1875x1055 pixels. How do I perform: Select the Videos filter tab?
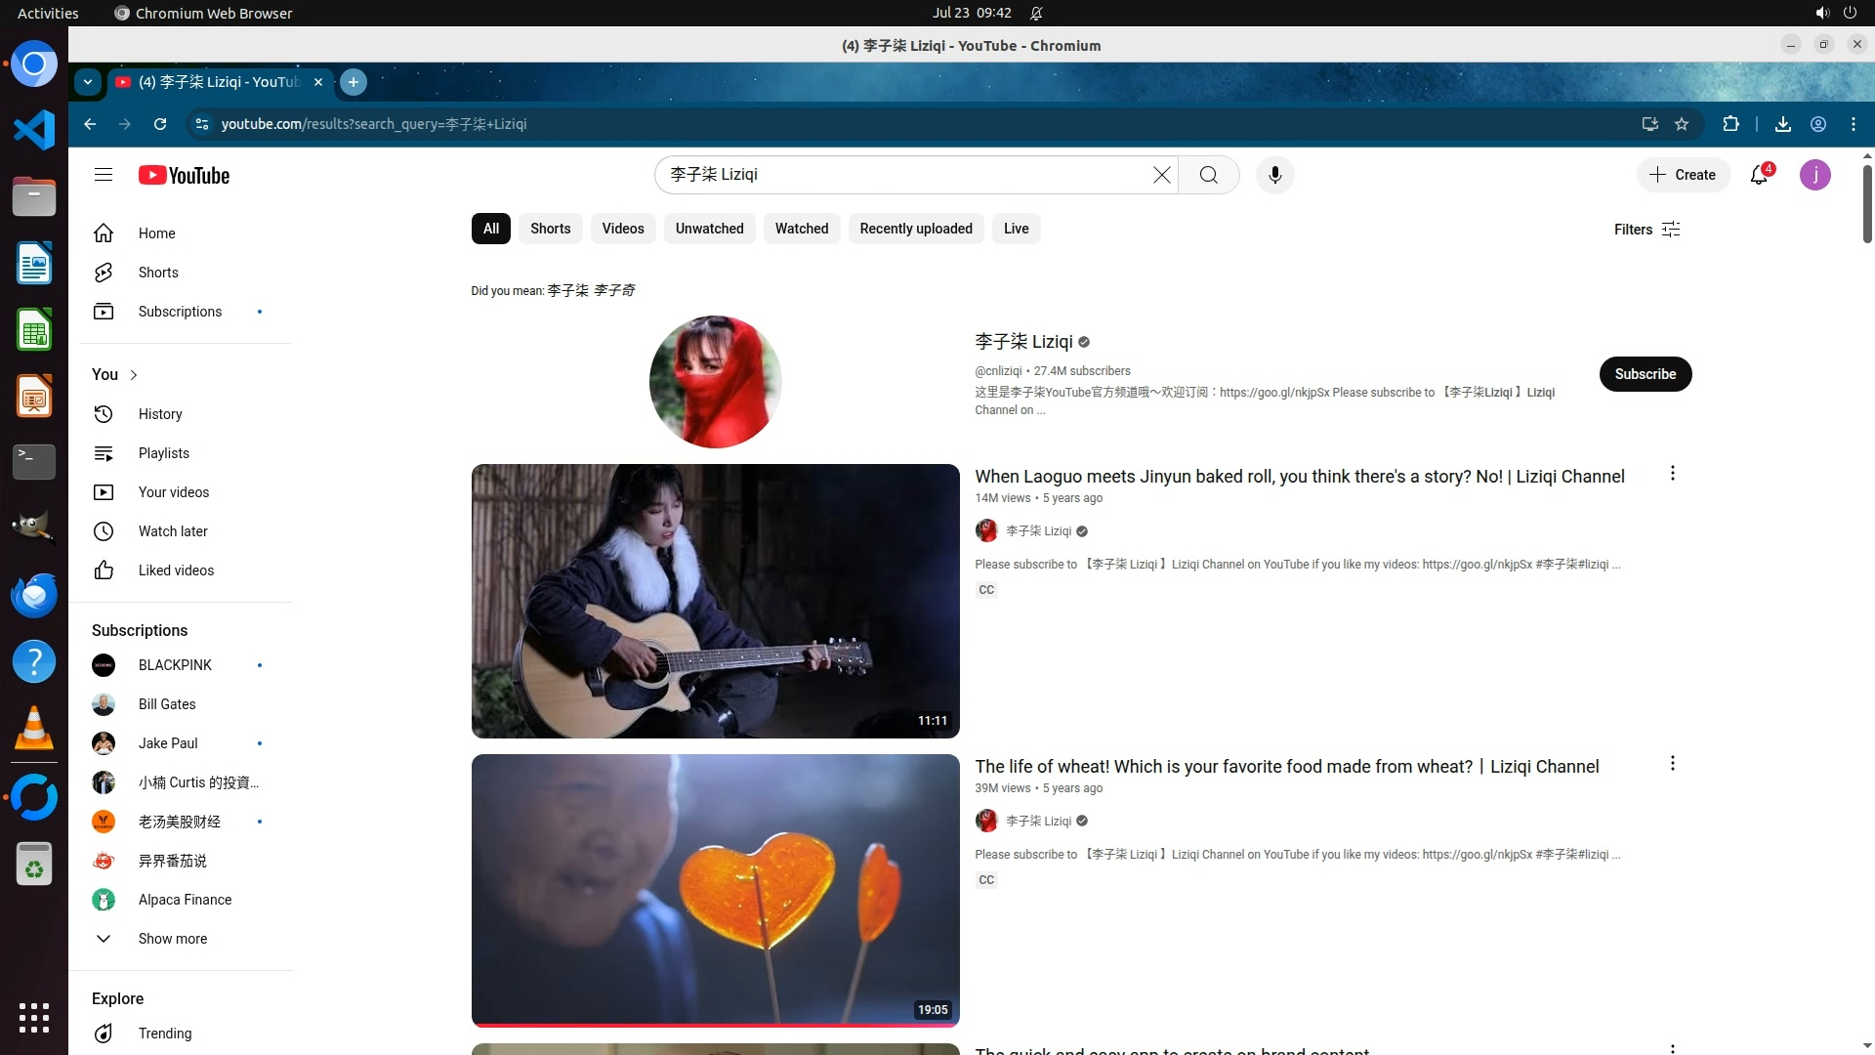tap(622, 229)
